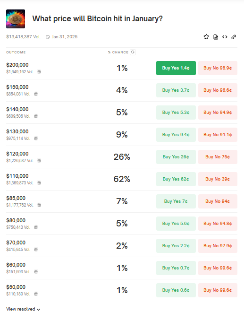244x312 pixels.
Task: Click gift icon under $200,000 outcome
Action: [x=39, y=72]
